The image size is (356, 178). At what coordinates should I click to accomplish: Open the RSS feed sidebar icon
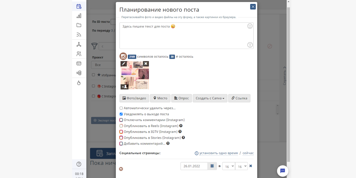tap(79, 35)
